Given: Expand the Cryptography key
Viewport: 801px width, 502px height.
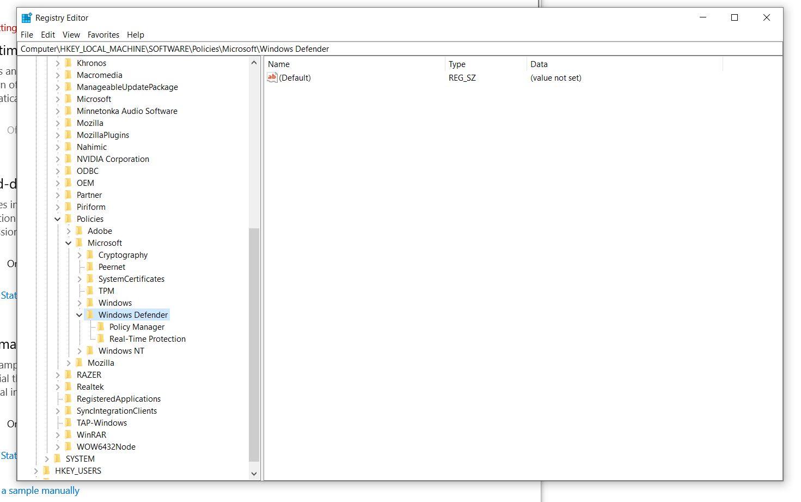Looking at the screenshot, I should [x=80, y=255].
